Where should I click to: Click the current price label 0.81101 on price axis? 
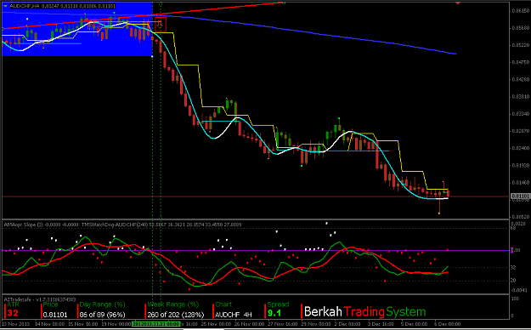pyautogui.click(x=520, y=196)
